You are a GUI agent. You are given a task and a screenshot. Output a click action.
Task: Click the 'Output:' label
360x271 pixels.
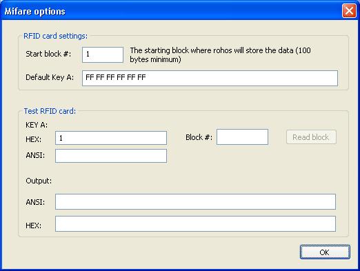[x=39, y=181]
